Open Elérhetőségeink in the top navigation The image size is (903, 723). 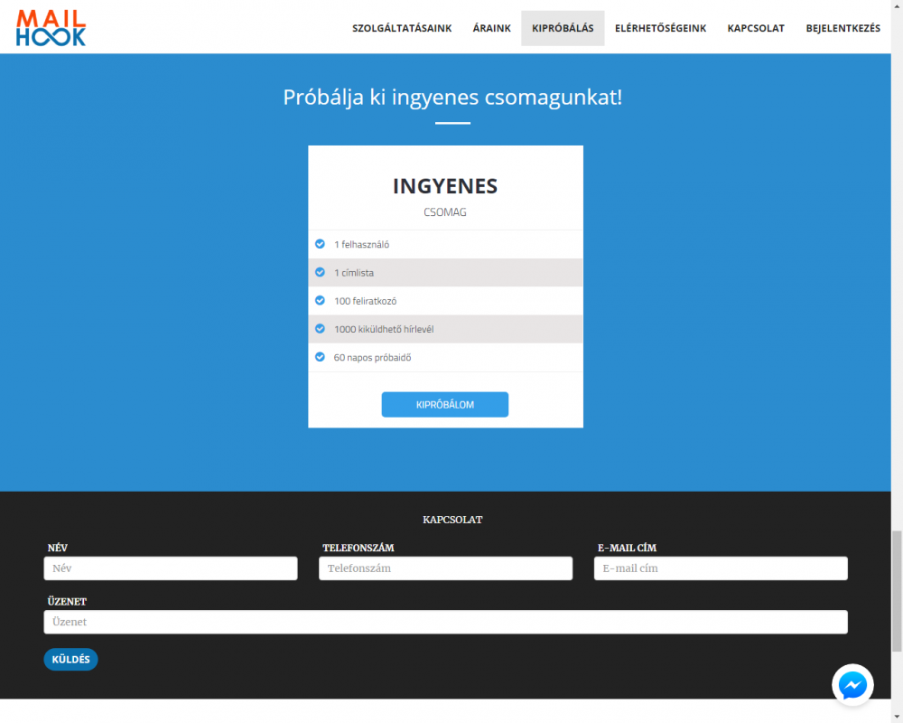pyautogui.click(x=660, y=28)
